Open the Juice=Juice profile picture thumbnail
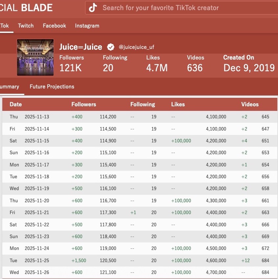 tap(35, 57)
